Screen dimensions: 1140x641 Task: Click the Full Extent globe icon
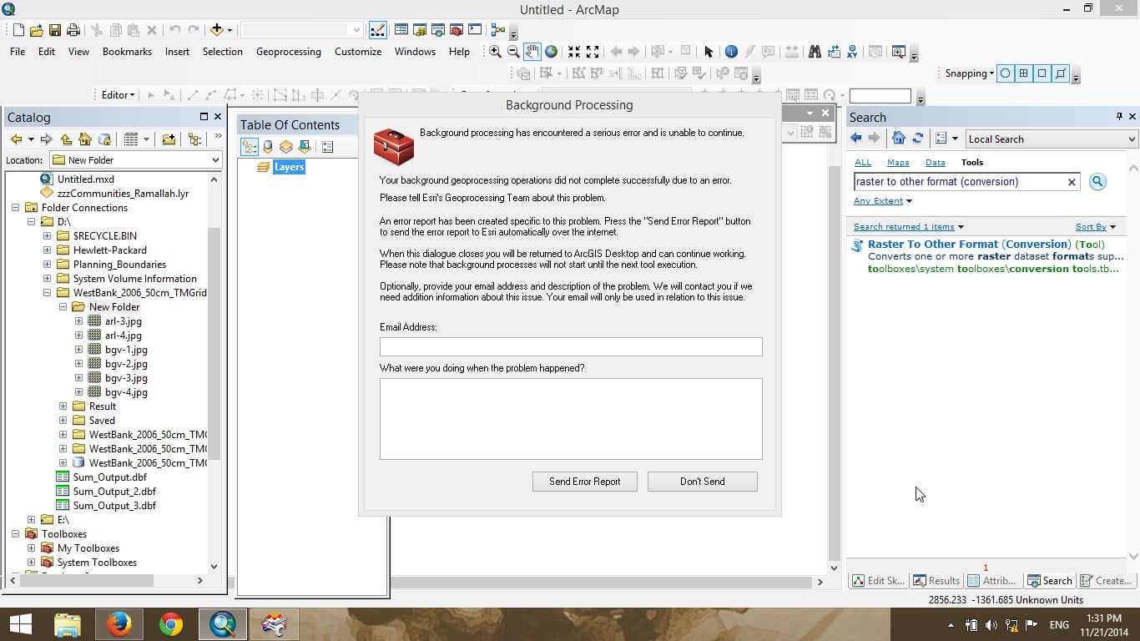(551, 51)
